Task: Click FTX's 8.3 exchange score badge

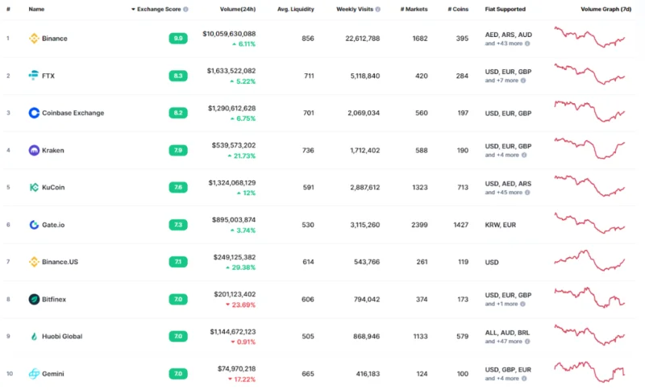Action: [x=178, y=76]
